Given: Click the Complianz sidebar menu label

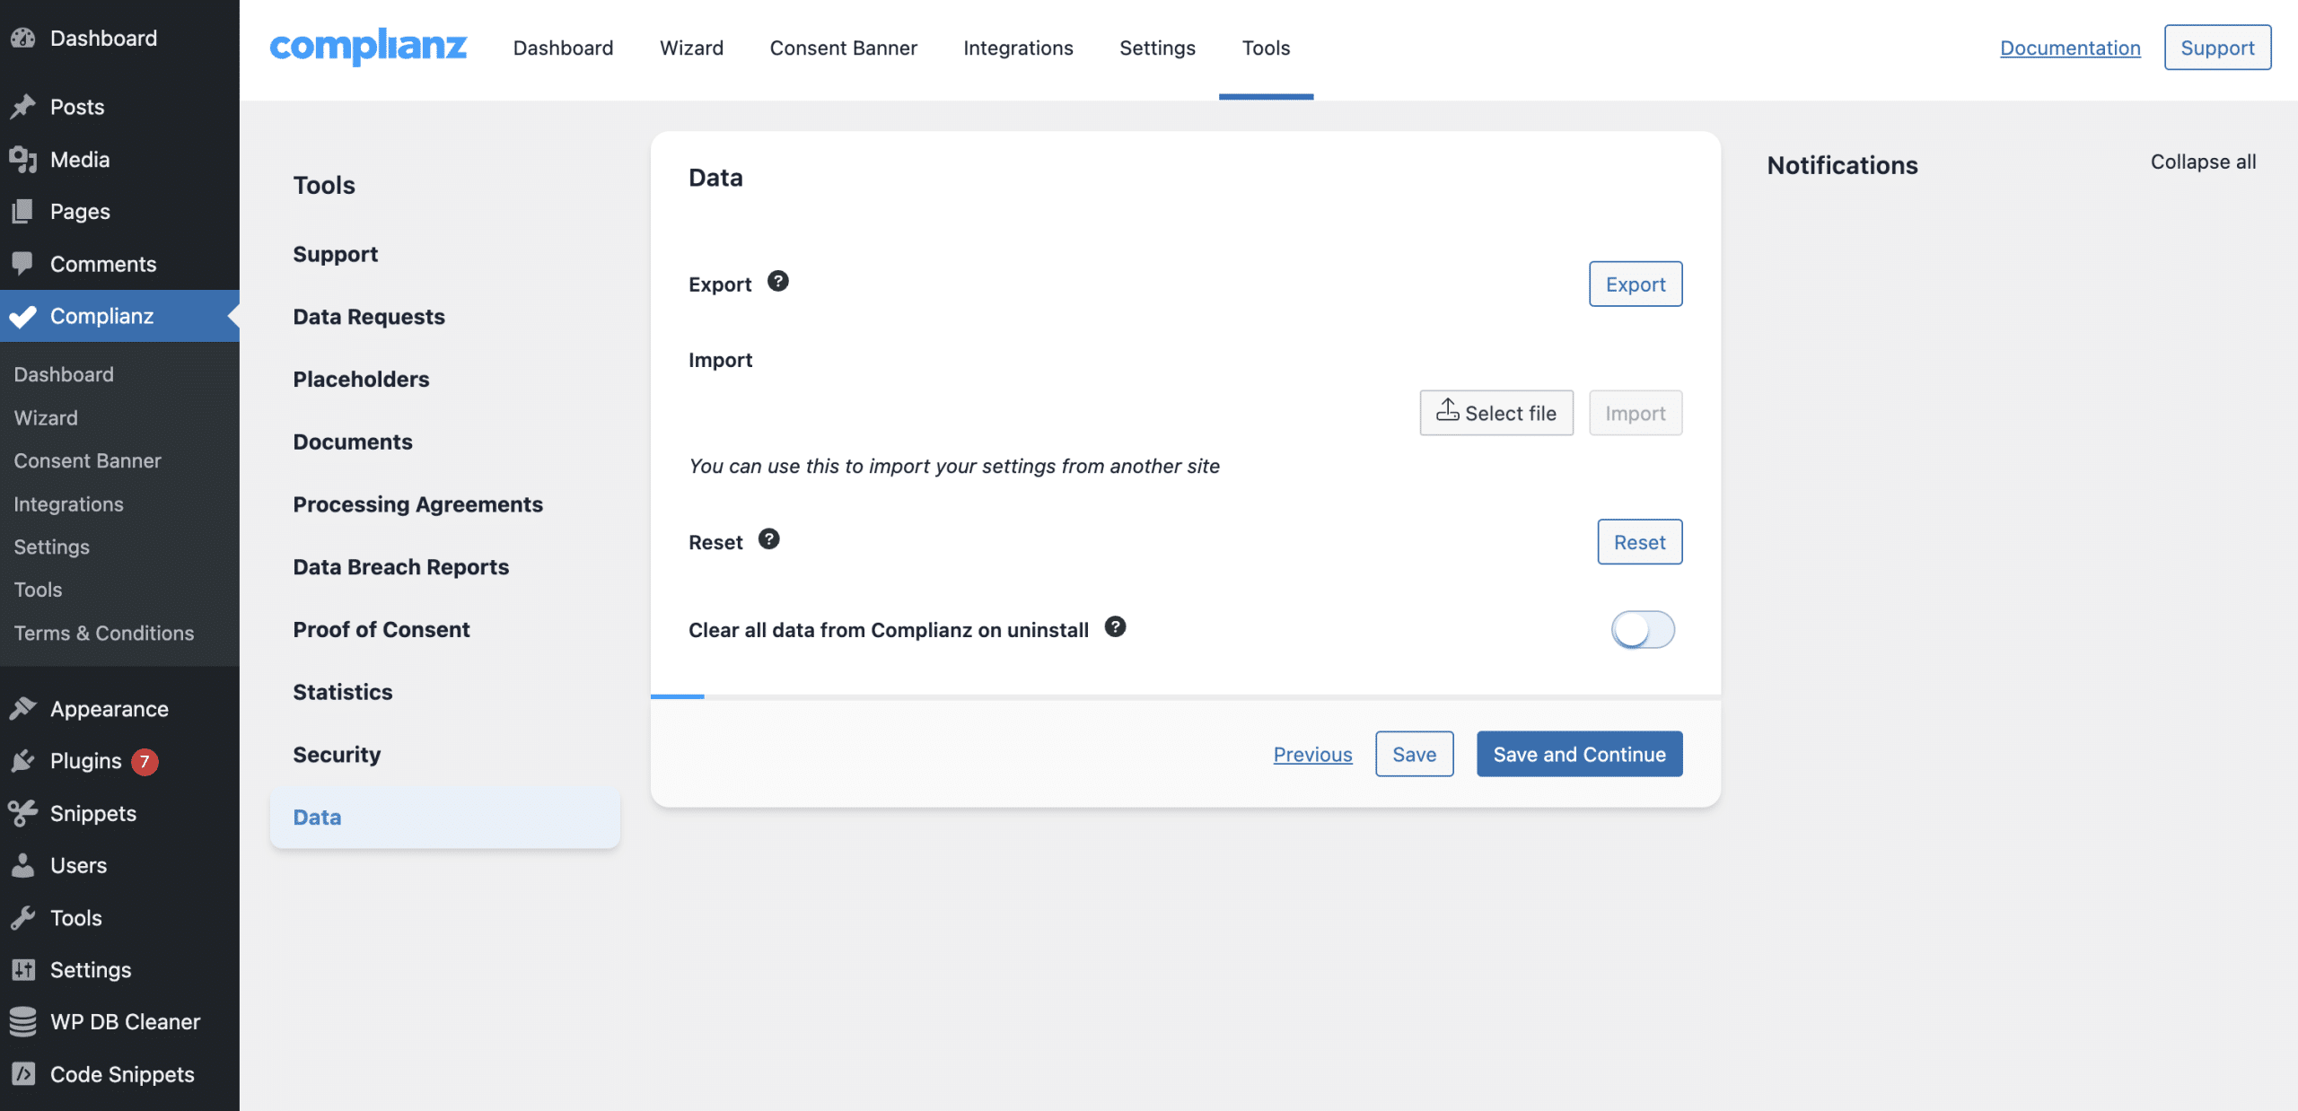Looking at the screenshot, I should pyautogui.click(x=101, y=316).
